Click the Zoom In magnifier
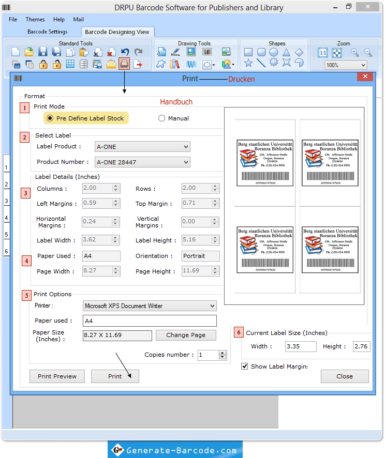 click(x=355, y=52)
